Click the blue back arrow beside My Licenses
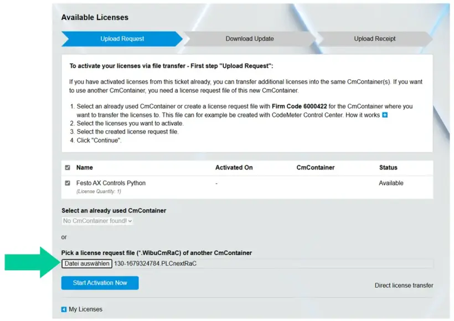 [64, 309]
